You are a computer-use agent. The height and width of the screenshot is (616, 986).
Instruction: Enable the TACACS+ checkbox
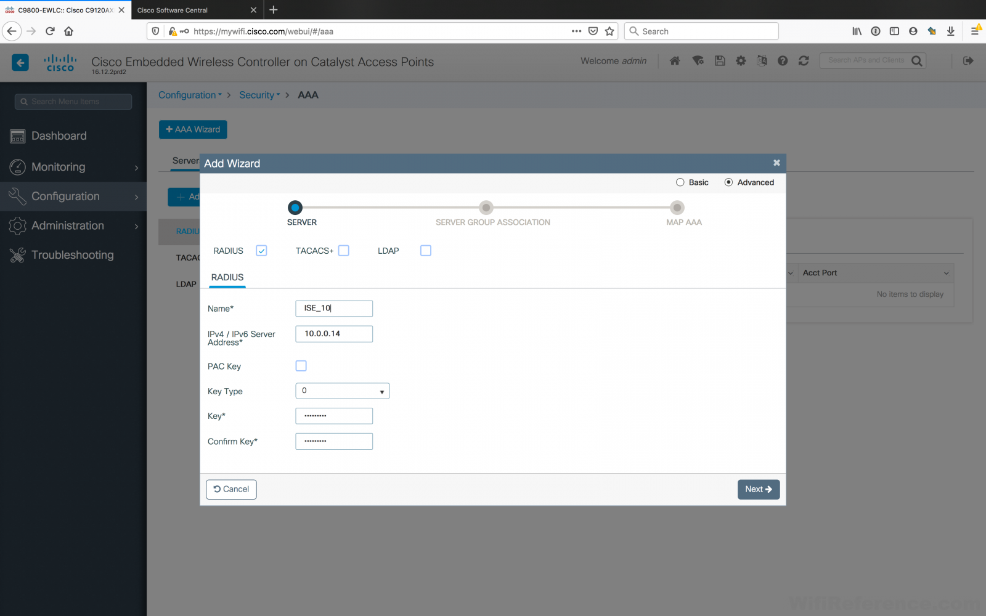tap(343, 250)
